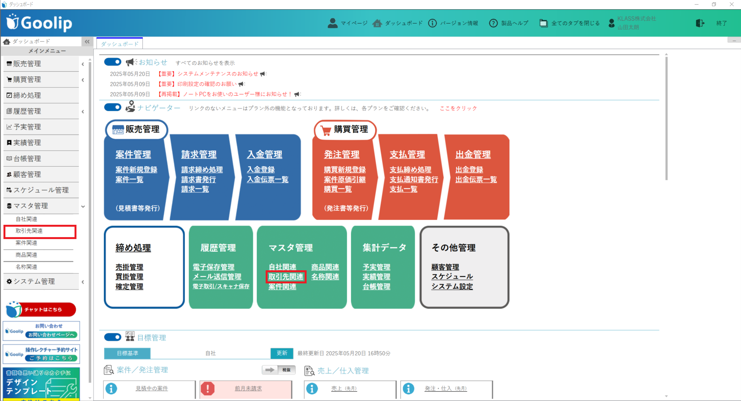Screen dimensions: 741x401
Task: Open 入金伝票一覧 link
Action: point(268,180)
